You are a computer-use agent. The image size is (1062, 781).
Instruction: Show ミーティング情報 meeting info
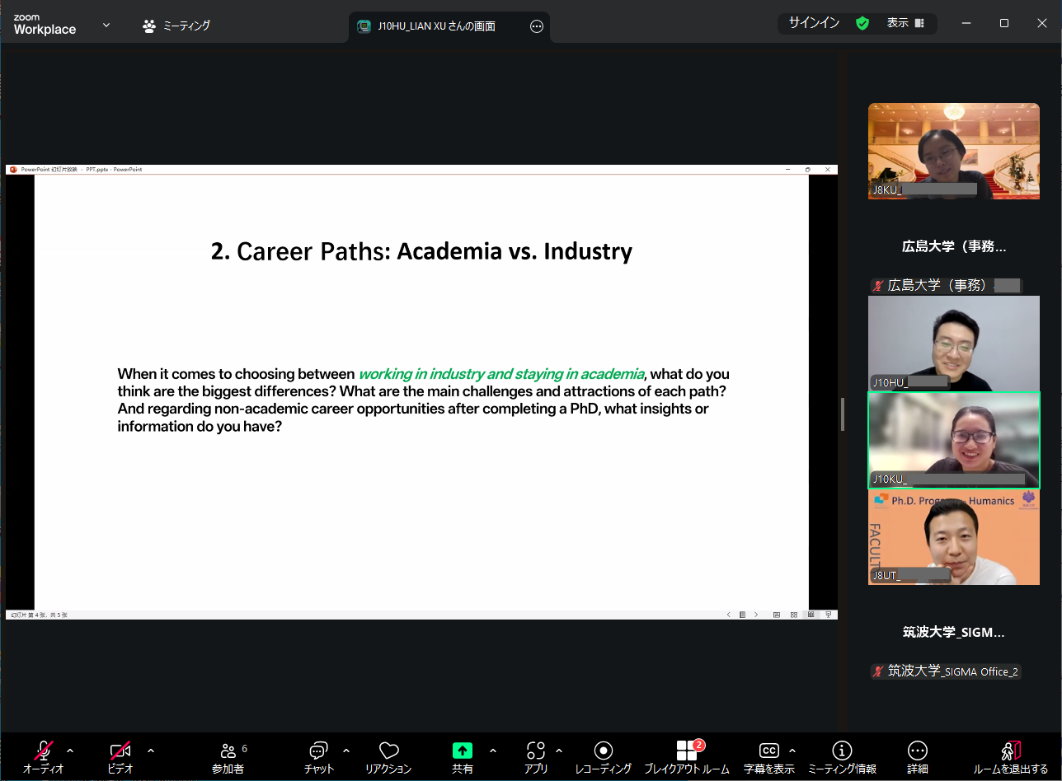pyautogui.click(x=841, y=751)
